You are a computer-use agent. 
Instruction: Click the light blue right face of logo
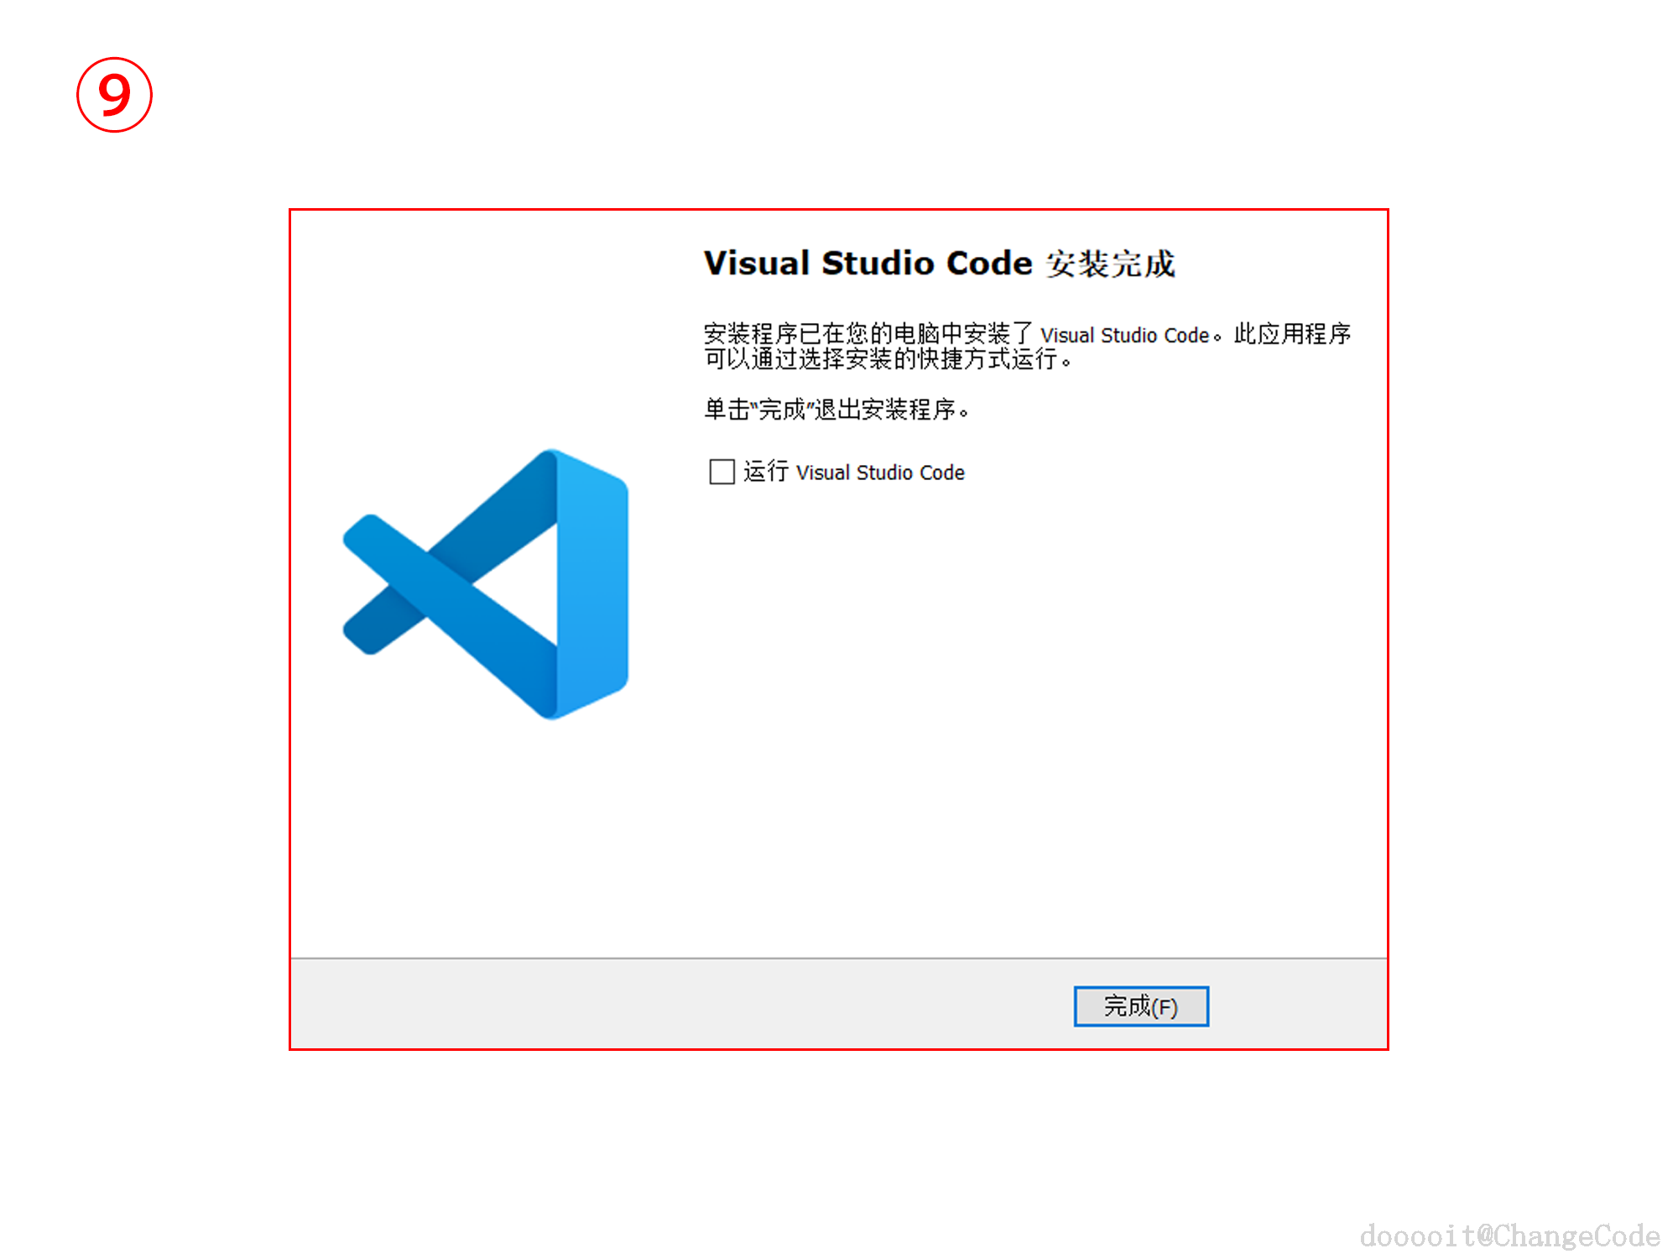593,584
